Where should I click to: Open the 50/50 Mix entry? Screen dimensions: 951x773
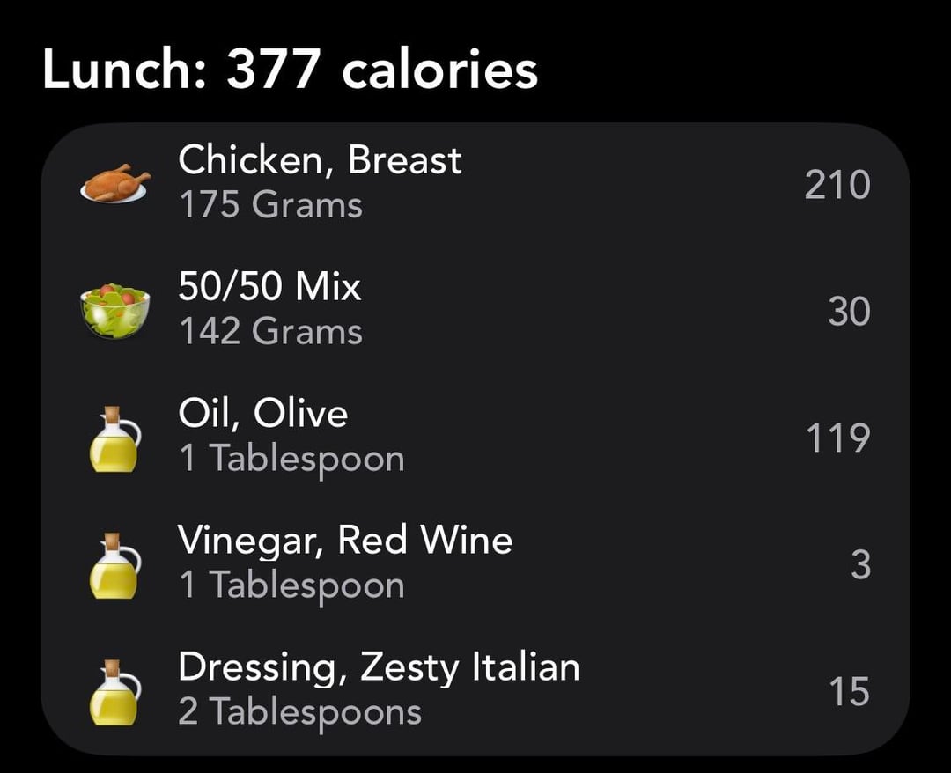point(269,287)
